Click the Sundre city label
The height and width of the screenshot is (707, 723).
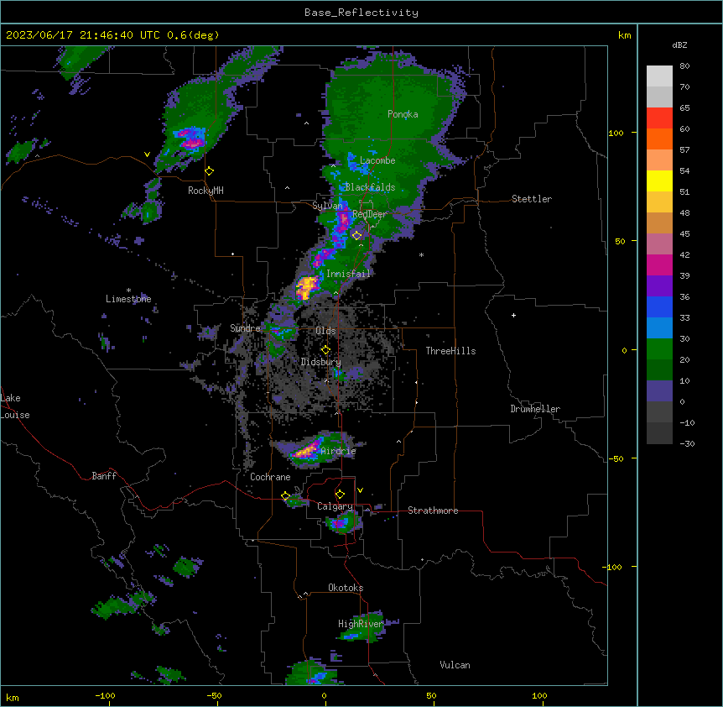[245, 328]
